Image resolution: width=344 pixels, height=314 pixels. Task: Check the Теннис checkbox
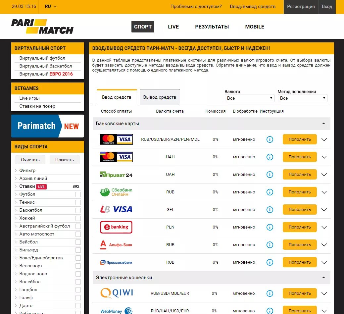[78, 202]
